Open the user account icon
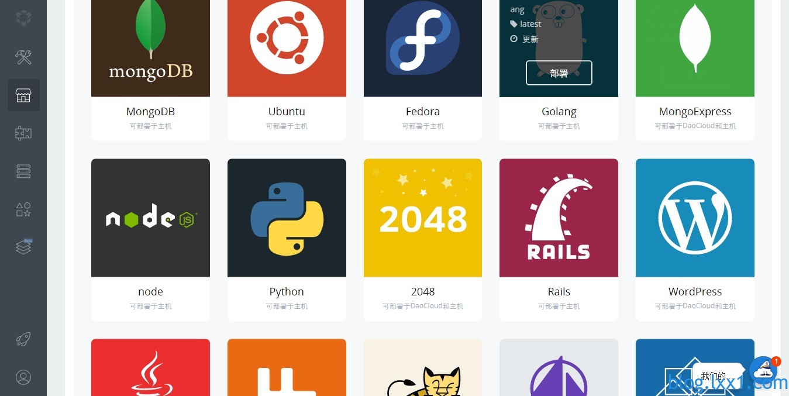The width and height of the screenshot is (789, 396). pyautogui.click(x=23, y=377)
